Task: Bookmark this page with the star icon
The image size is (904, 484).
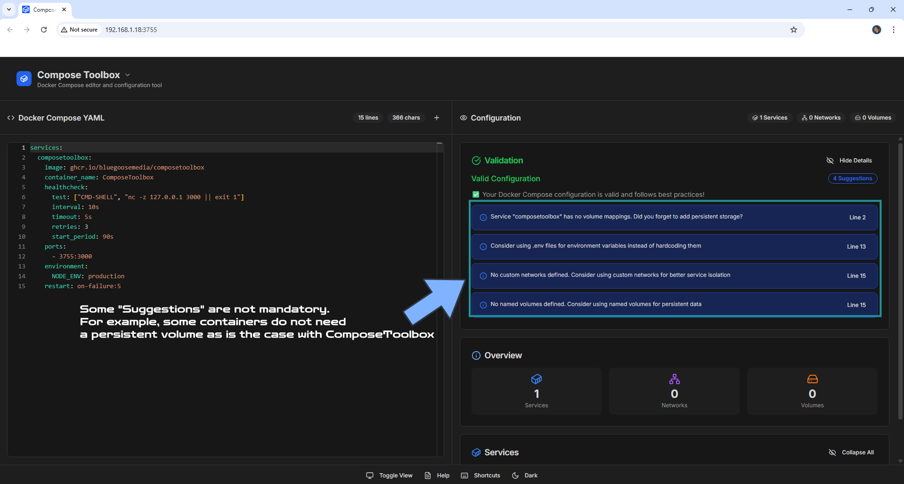Action: pyautogui.click(x=794, y=30)
